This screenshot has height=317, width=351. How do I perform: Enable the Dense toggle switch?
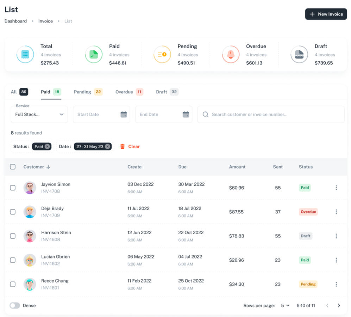(x=15, y=306)
